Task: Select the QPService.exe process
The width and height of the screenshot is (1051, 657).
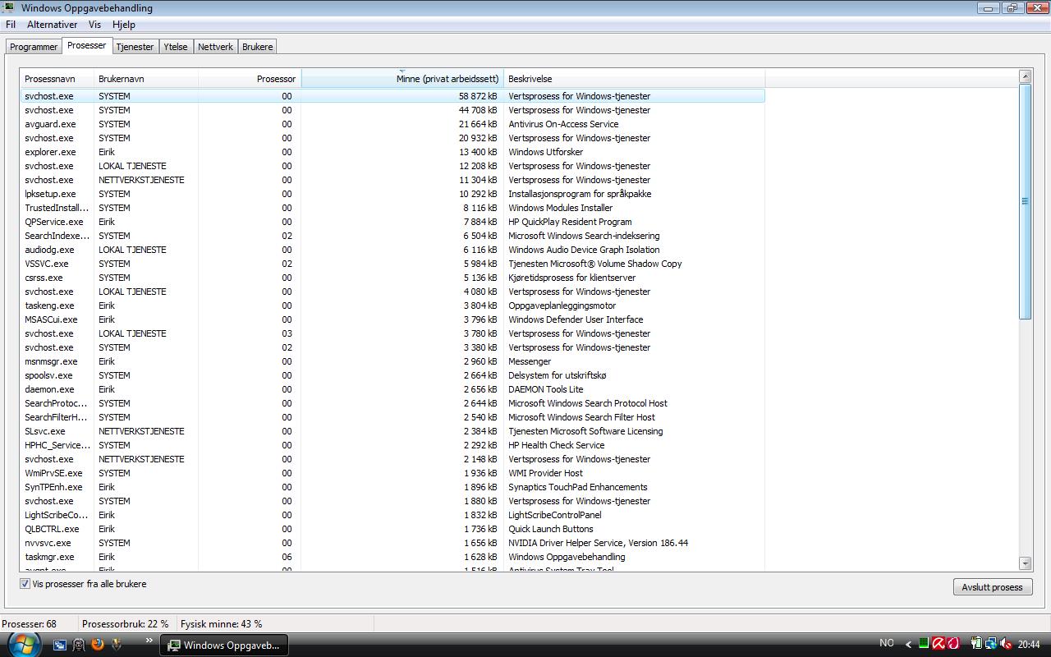Action: [x=392, y=222]
